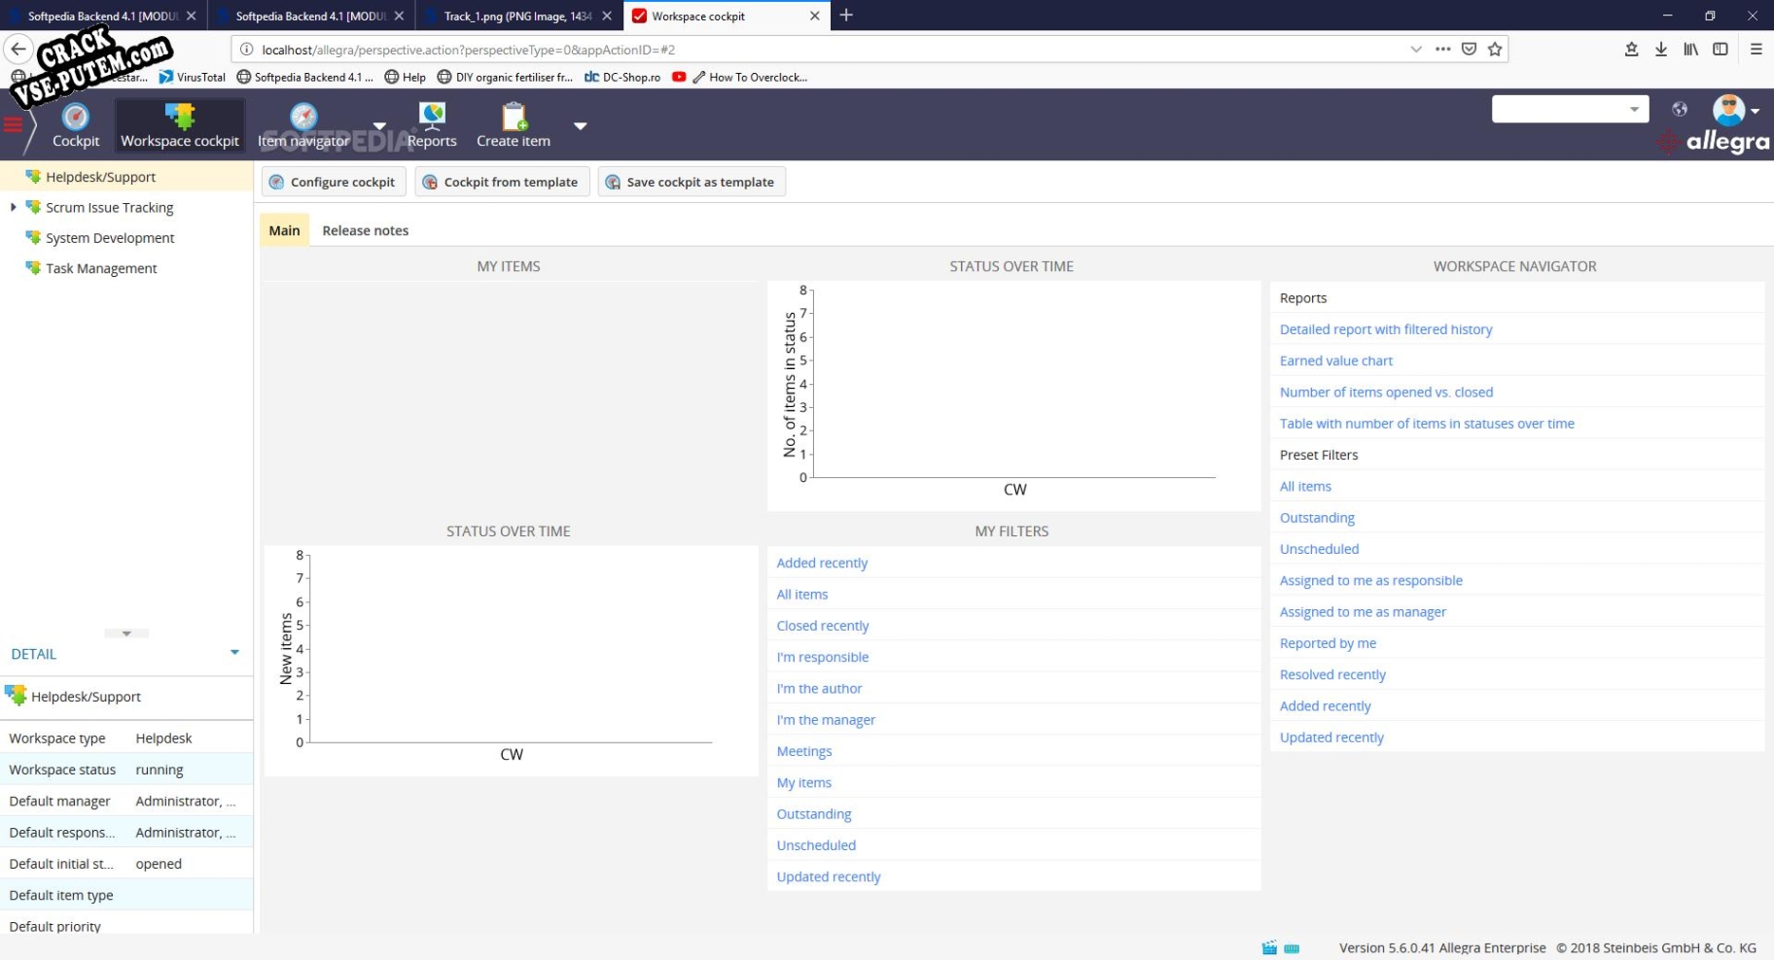The width and height of the screenshot is (1774, 960).
Task: Open the Reports perspective icon
Action: point(432,117)
